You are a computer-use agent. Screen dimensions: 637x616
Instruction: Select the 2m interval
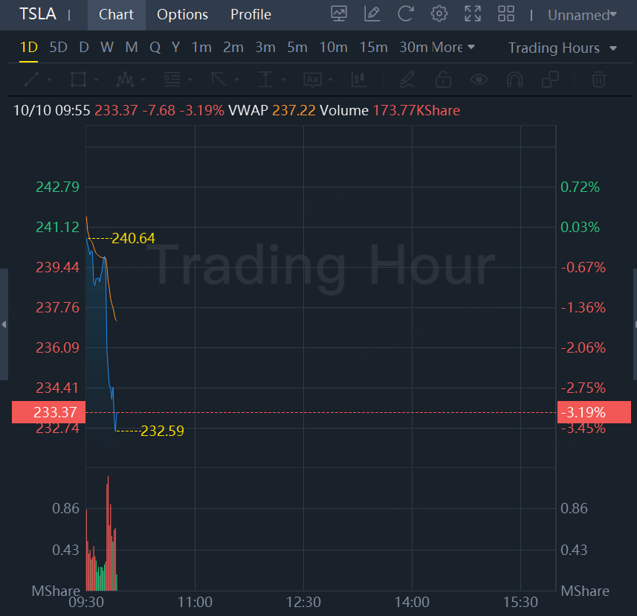tap(233, 47)
